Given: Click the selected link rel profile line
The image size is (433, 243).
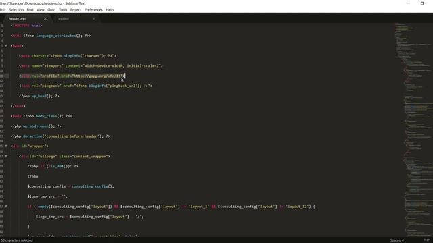Looking at the screenshot, I should pyautogui.click(x=72, y=76).
